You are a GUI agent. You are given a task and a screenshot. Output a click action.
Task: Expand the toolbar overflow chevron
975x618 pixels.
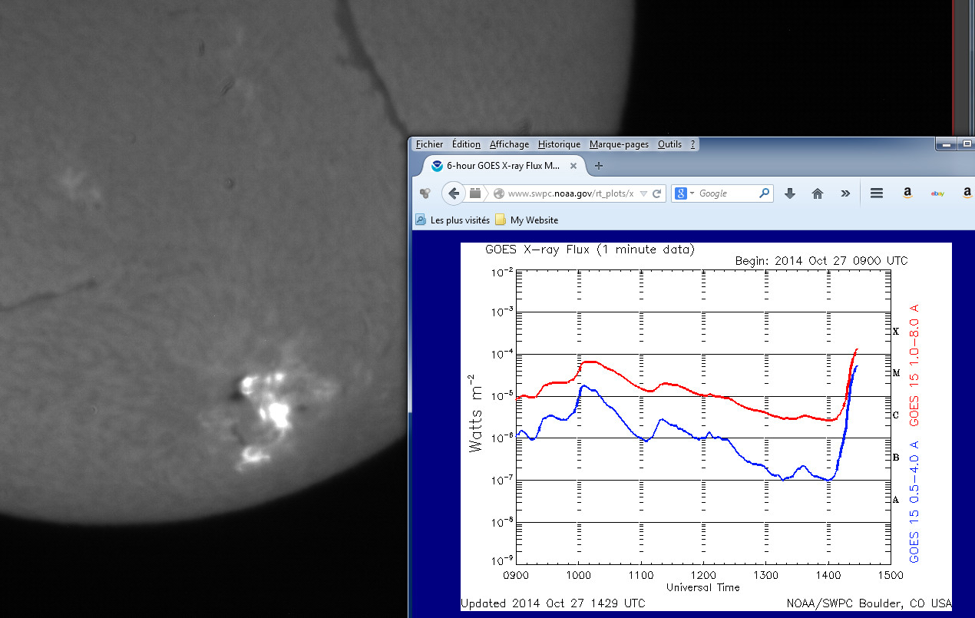(845, 193)
